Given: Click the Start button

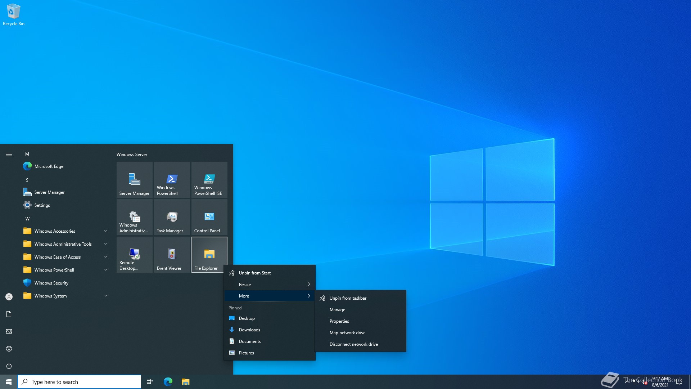Looking at the screenshot, I should 9,382.
